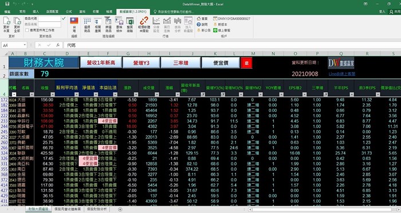This screenshot has height=213, width=401.
Task: Click the red broken-link quote connection icon
Action: [x=144, y=21]
